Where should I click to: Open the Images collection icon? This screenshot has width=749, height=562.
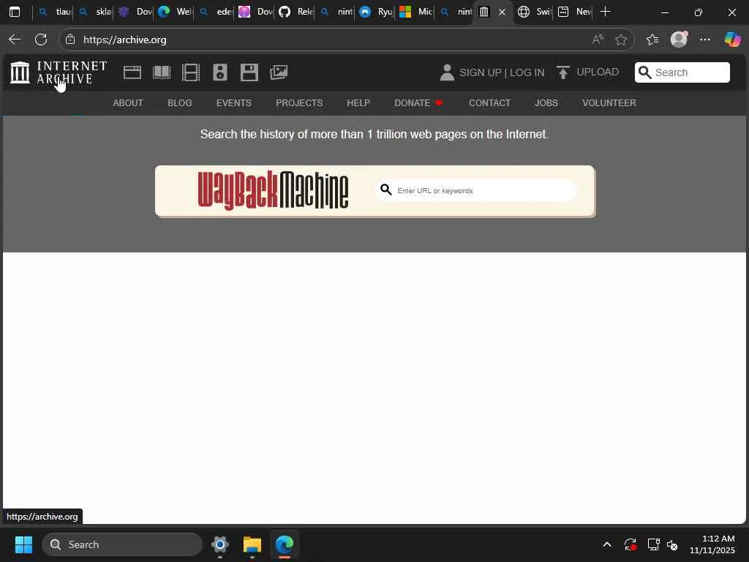pos(279,72)
